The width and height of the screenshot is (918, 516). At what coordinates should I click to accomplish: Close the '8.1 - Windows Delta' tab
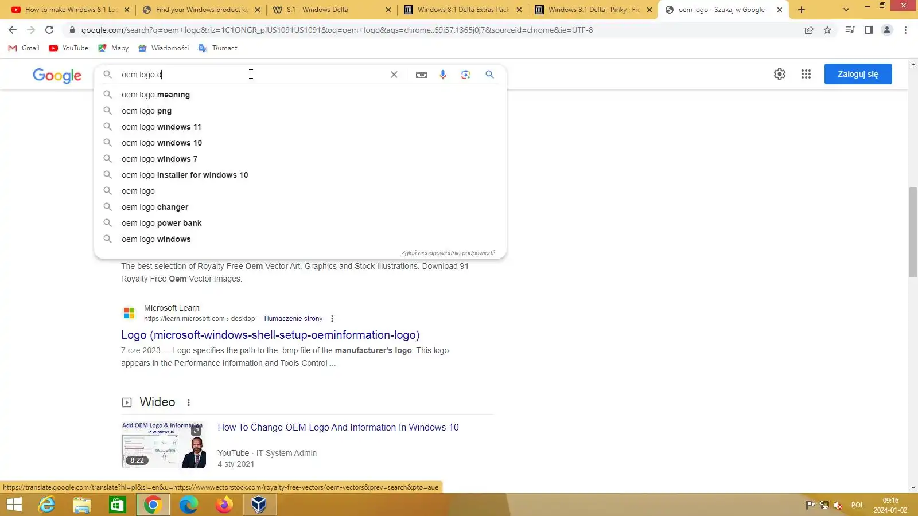388,10
